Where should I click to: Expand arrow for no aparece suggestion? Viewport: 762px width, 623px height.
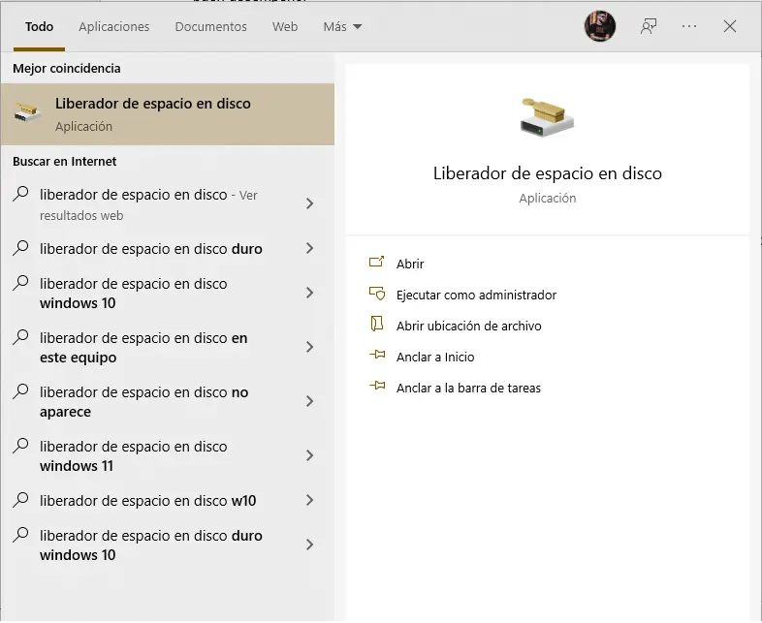(309, 401)
